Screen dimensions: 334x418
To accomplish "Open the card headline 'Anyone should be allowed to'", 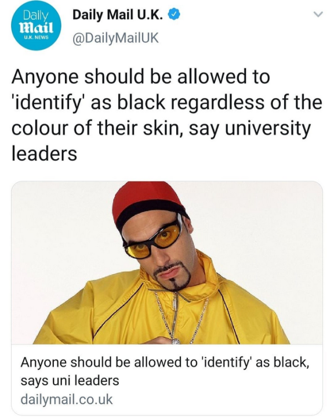I will [x=109, y=362].
